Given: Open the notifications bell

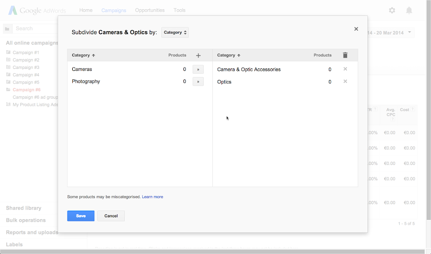Looking at the screenshot, I should click(409, 10).
